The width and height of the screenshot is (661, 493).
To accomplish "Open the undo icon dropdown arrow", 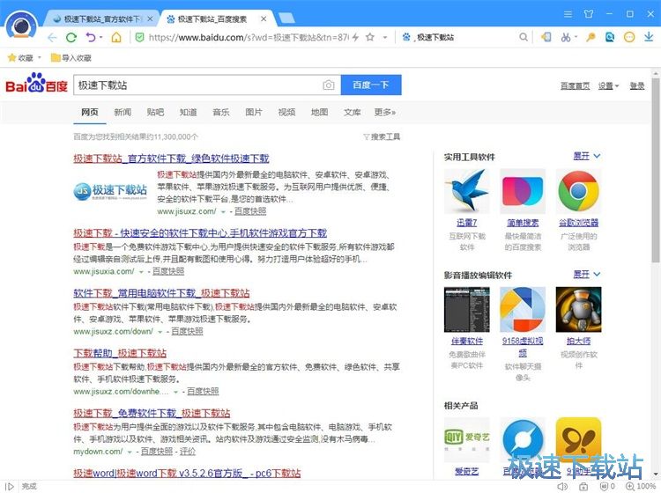I will click(101, 38).
